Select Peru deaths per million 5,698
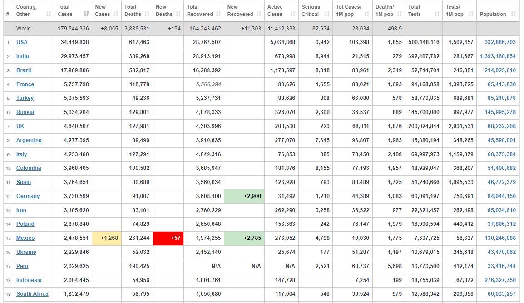The image size is (524, 303). coord(395,266)
